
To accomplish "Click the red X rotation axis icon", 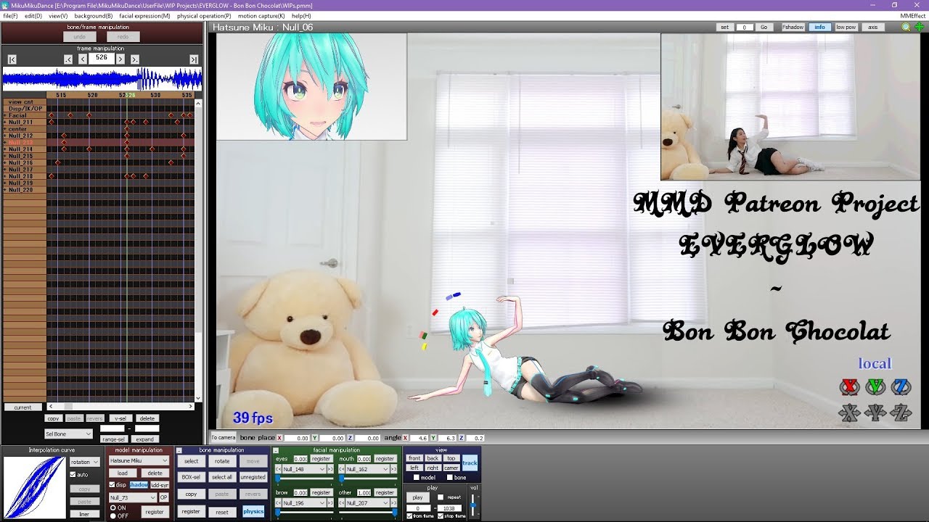I will click(849, 387).
